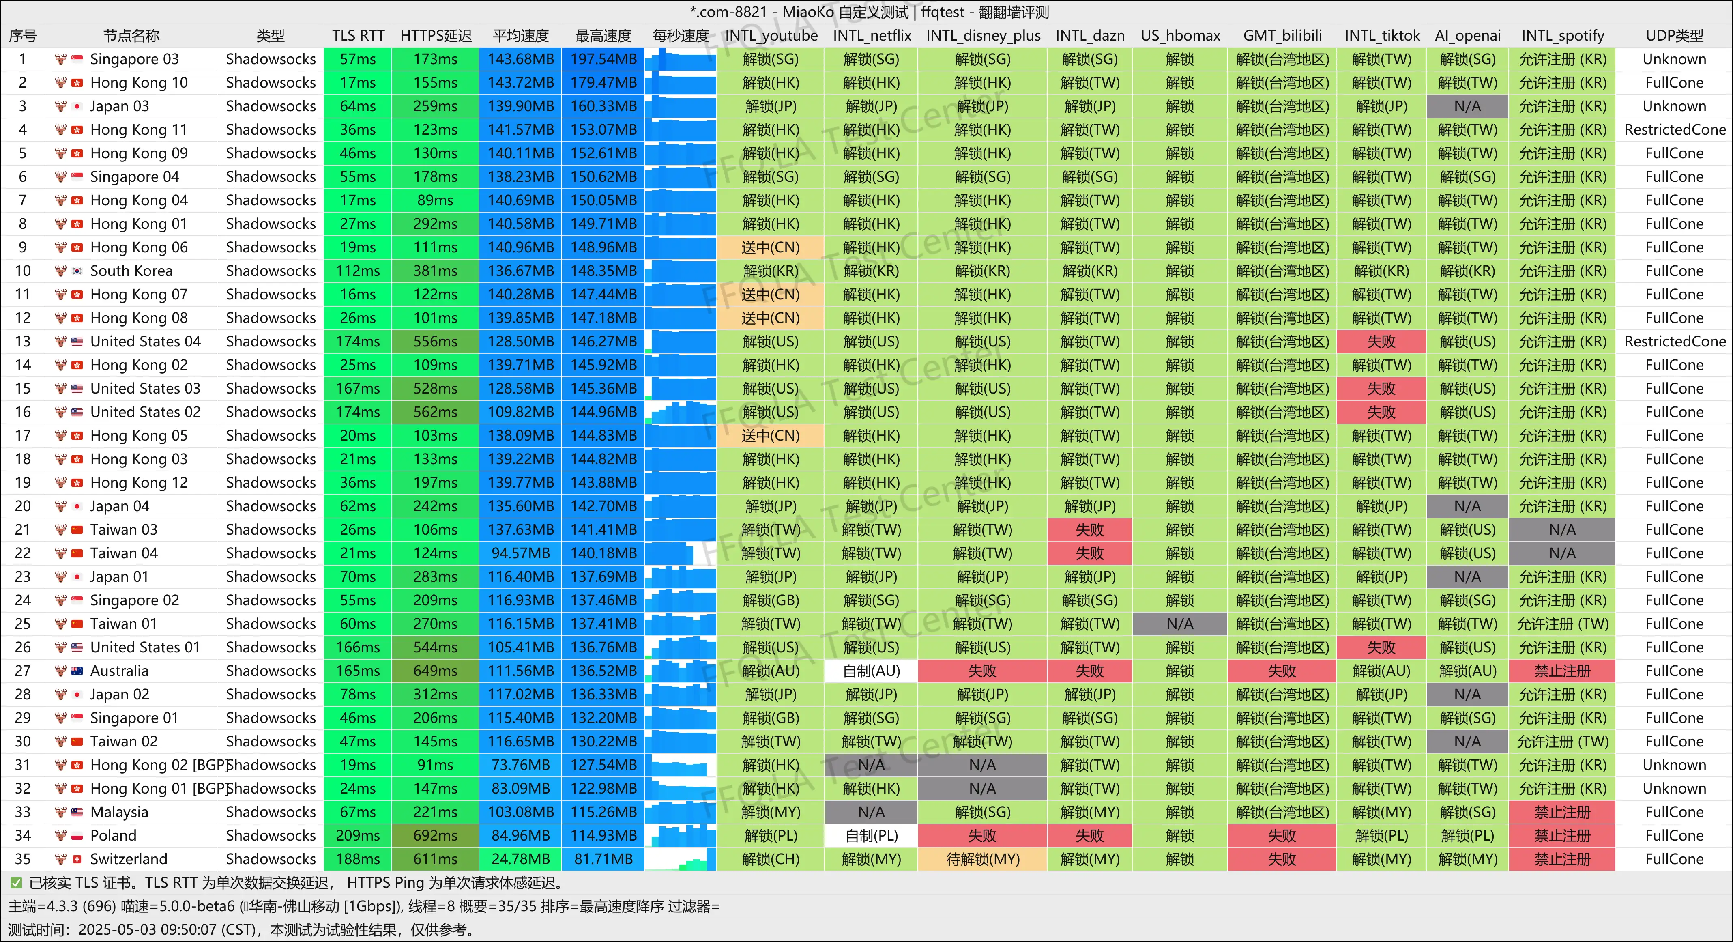Screen dimensions: 1733x942
Task: Click the flag icon in the Taiwan 03 row
Action: (77, 530)
